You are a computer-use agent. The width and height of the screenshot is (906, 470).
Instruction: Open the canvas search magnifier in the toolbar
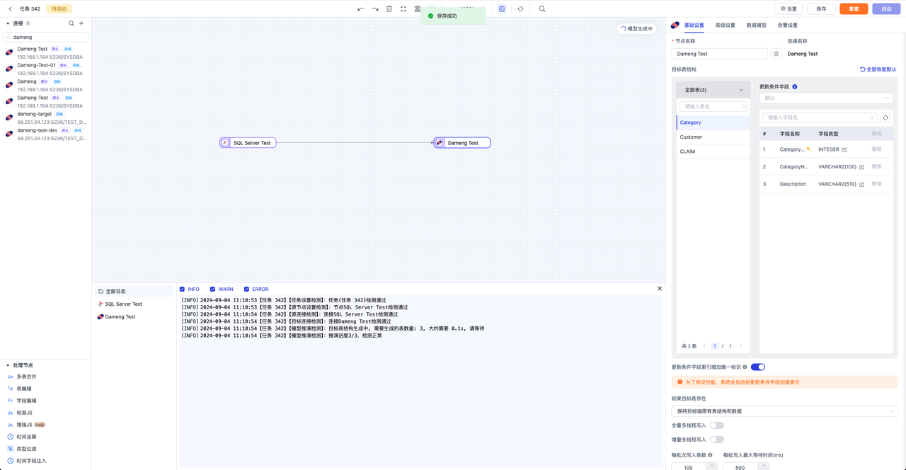542,9
